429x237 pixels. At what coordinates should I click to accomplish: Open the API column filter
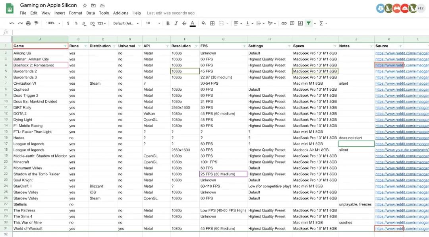167,46
